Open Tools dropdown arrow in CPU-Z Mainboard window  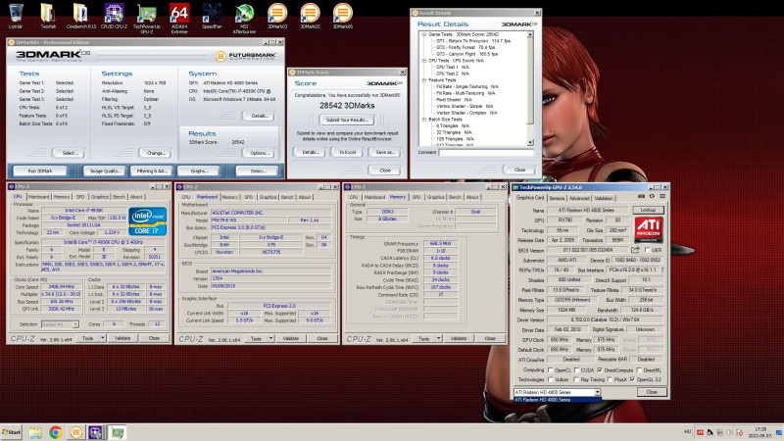(270, 338)
